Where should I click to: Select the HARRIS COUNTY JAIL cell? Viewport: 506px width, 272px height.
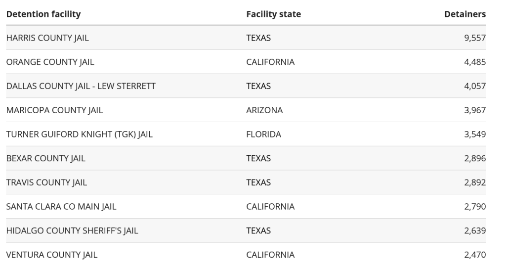click(47, 38)
